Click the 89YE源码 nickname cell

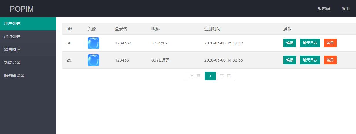(160, 60)
